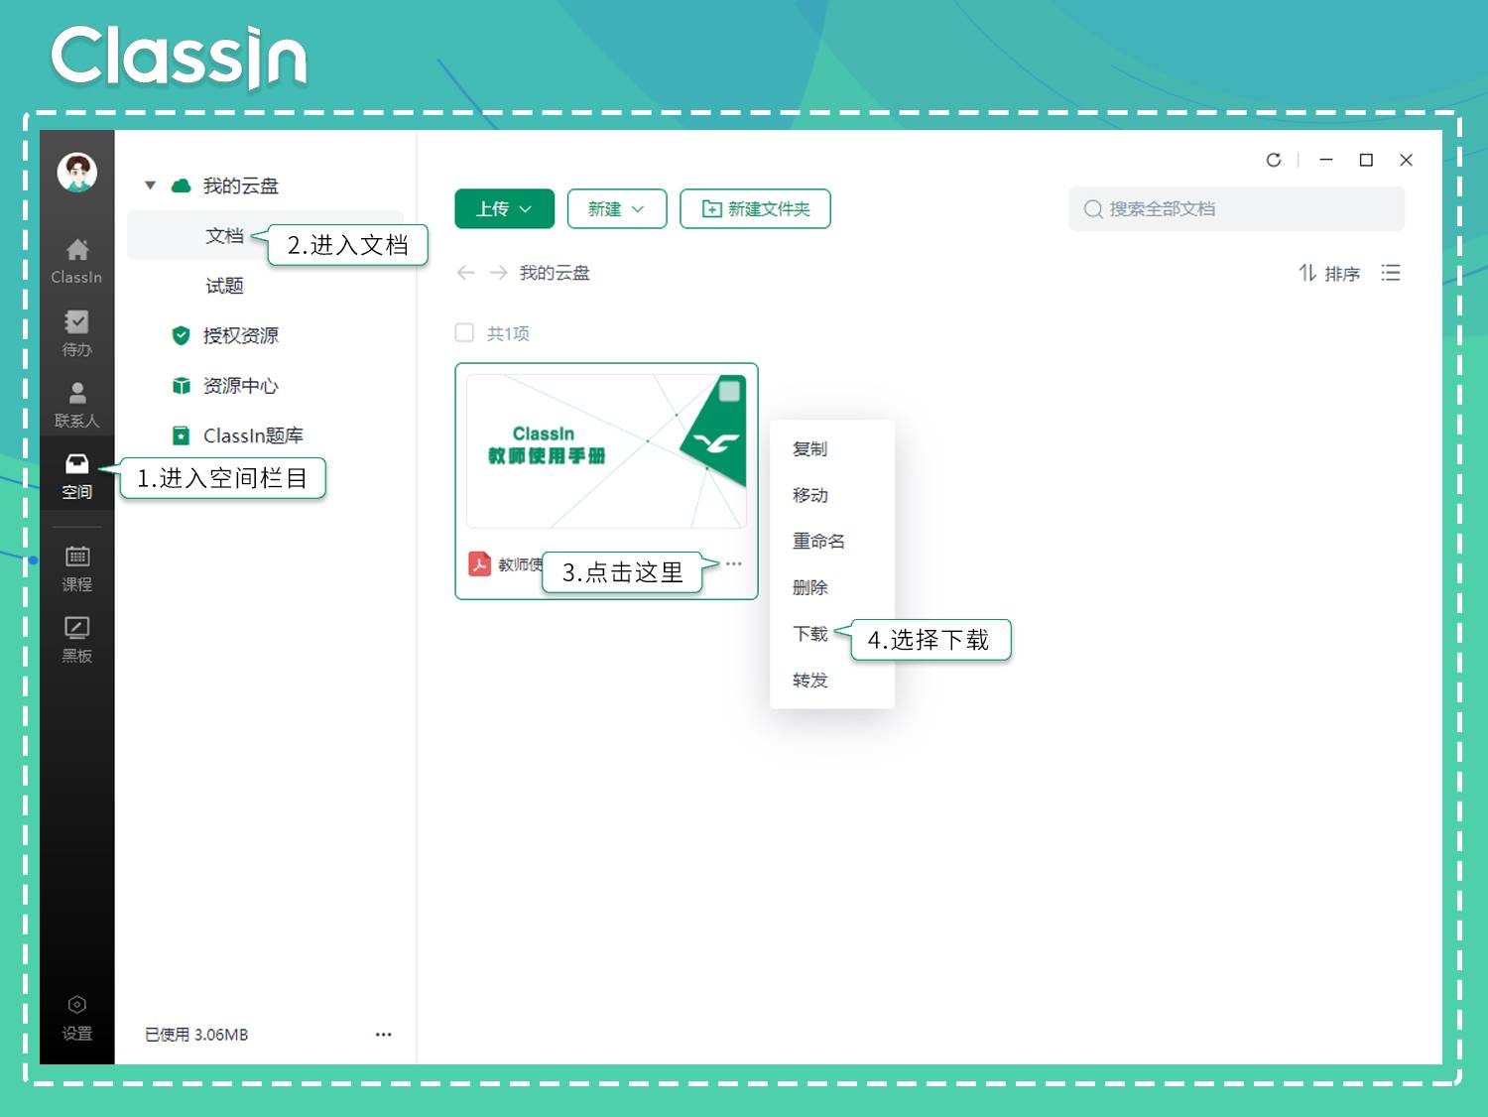Open 设置 settings in sidebar
This screenshot has width=1488, height=1117.
(x=76, y=1018)
